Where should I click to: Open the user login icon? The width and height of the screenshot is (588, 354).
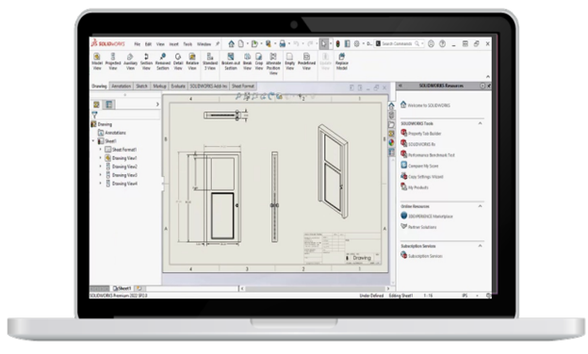[432, 44]
